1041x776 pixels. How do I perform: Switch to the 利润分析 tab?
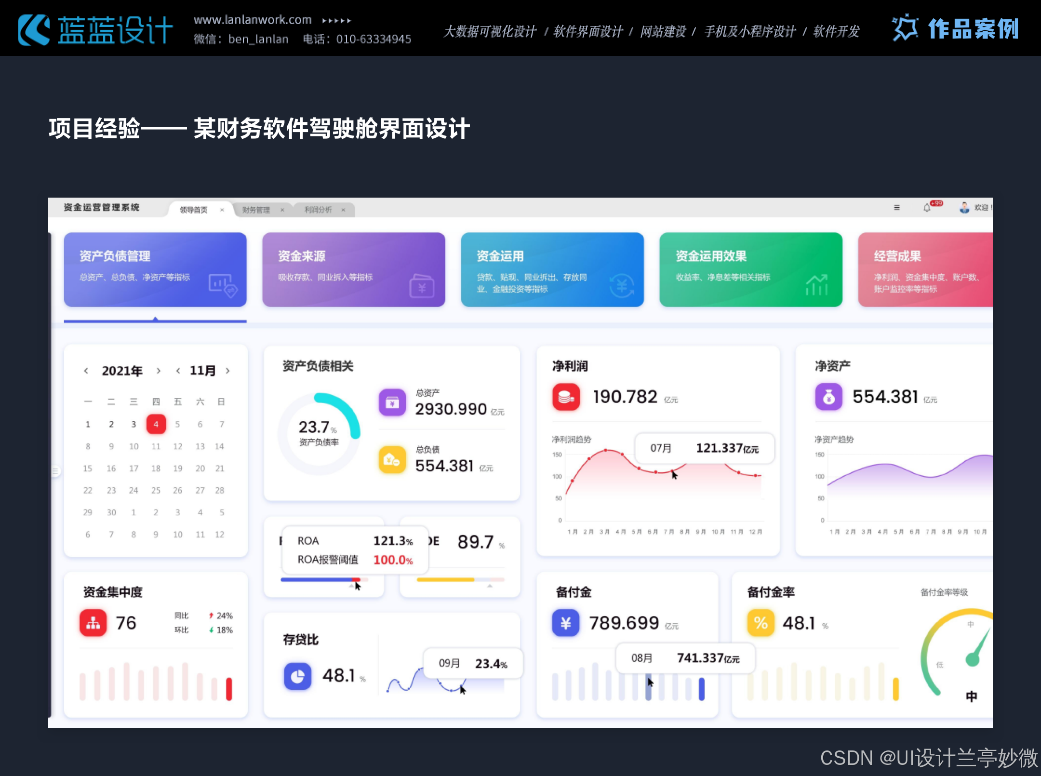318,210
